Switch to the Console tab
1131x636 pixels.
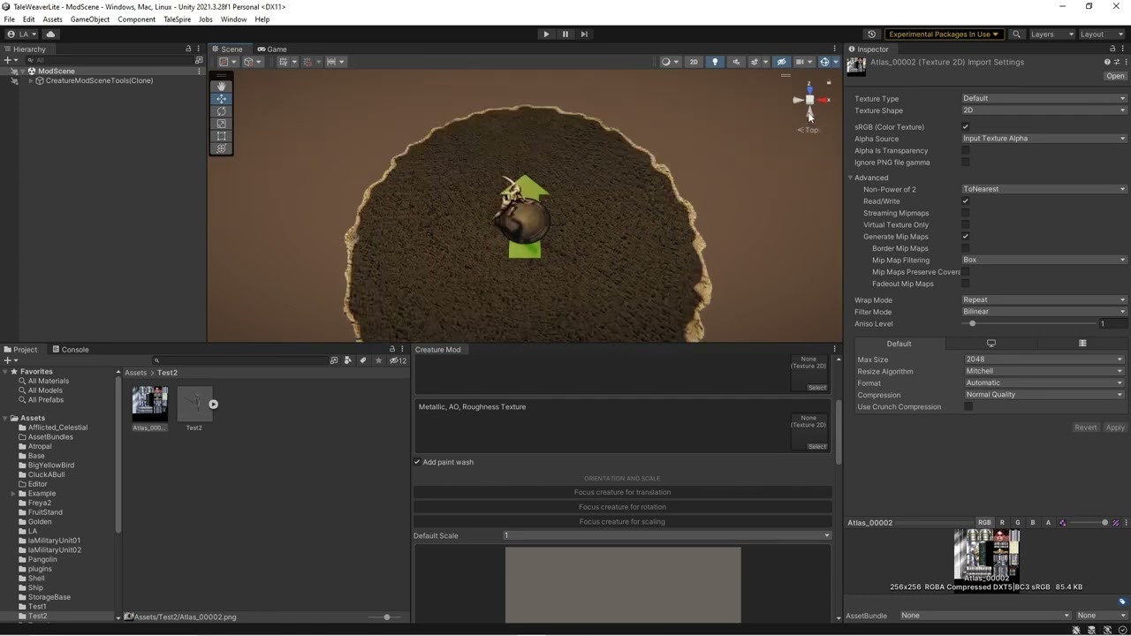(x=70, y=350)
